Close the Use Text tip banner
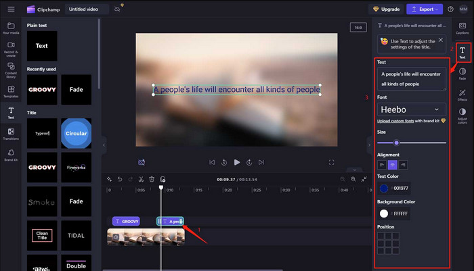Screen dimensions: 474x271 [x=441, y=40]
